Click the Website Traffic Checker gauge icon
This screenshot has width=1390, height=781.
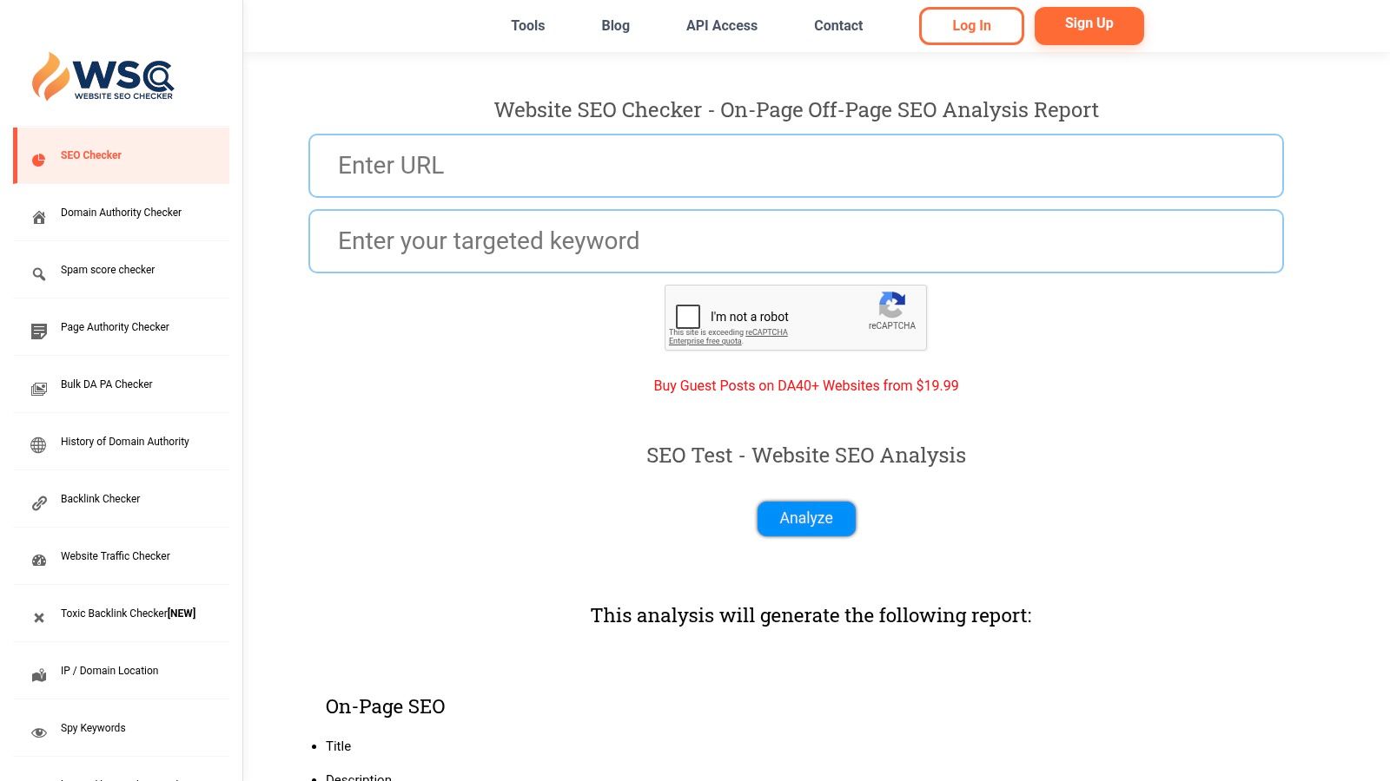click(x=39, y=561)
